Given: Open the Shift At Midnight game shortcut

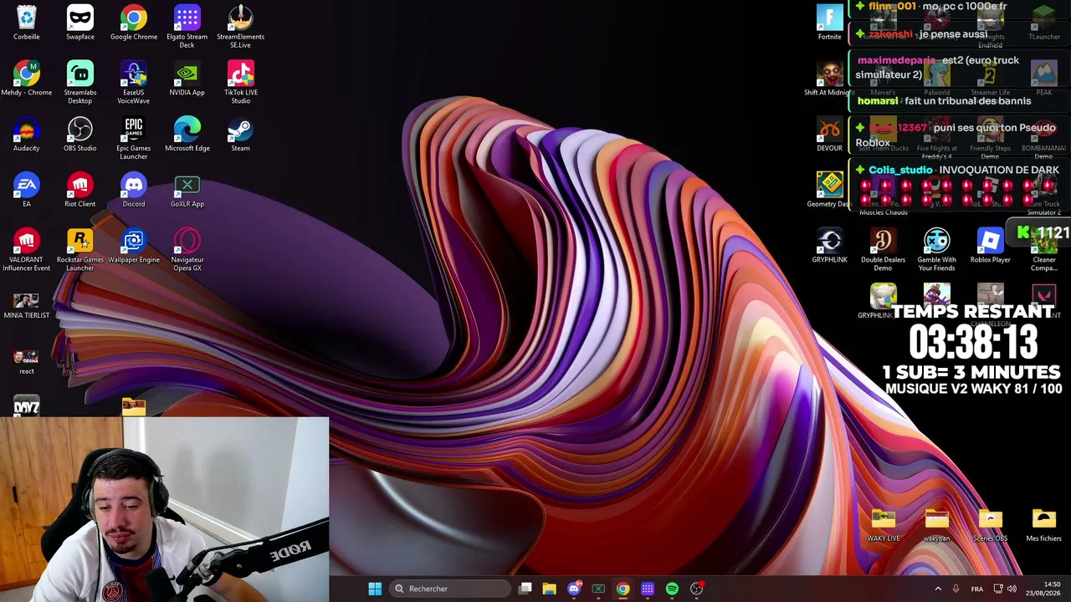Looking at the screenshot, I should 829,79.
